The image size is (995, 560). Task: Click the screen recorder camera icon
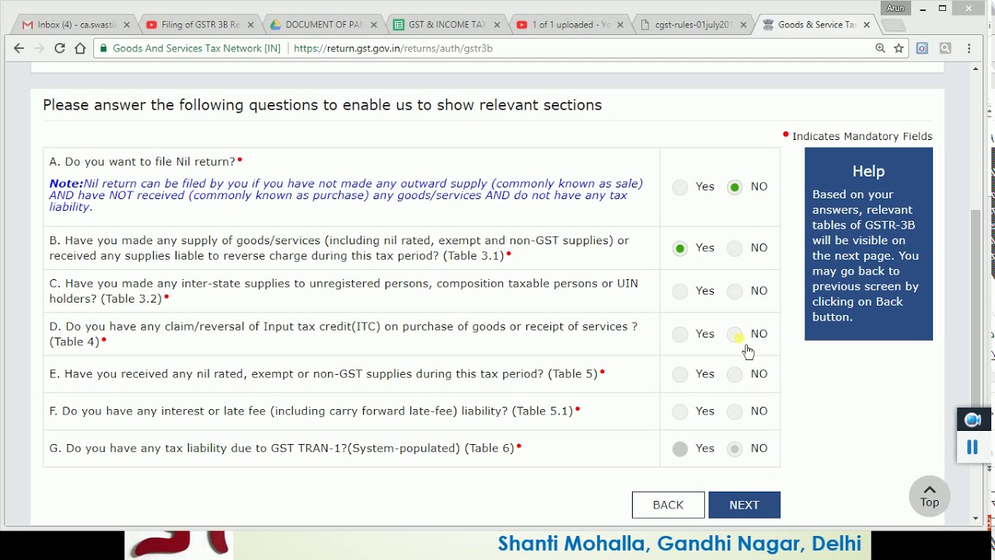click(972, 420)
